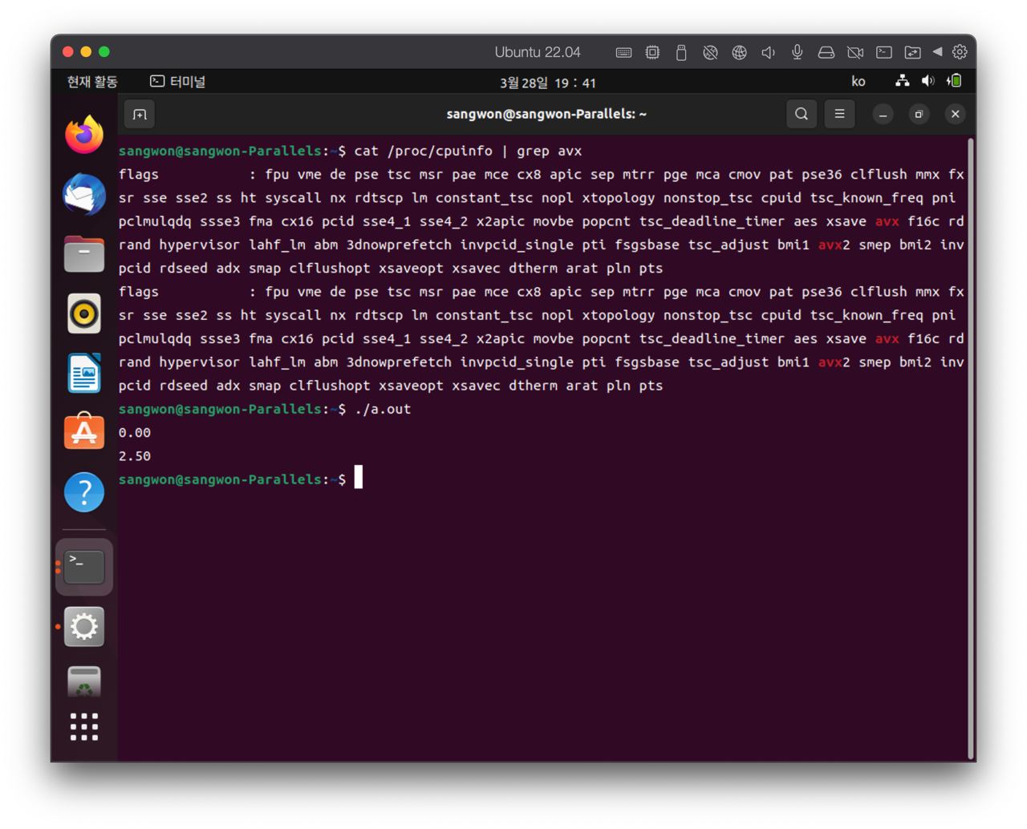Open the 현재 활동 activities overview
The width and height of the screenshot is (1027, 829).
[x=92, y=82]
